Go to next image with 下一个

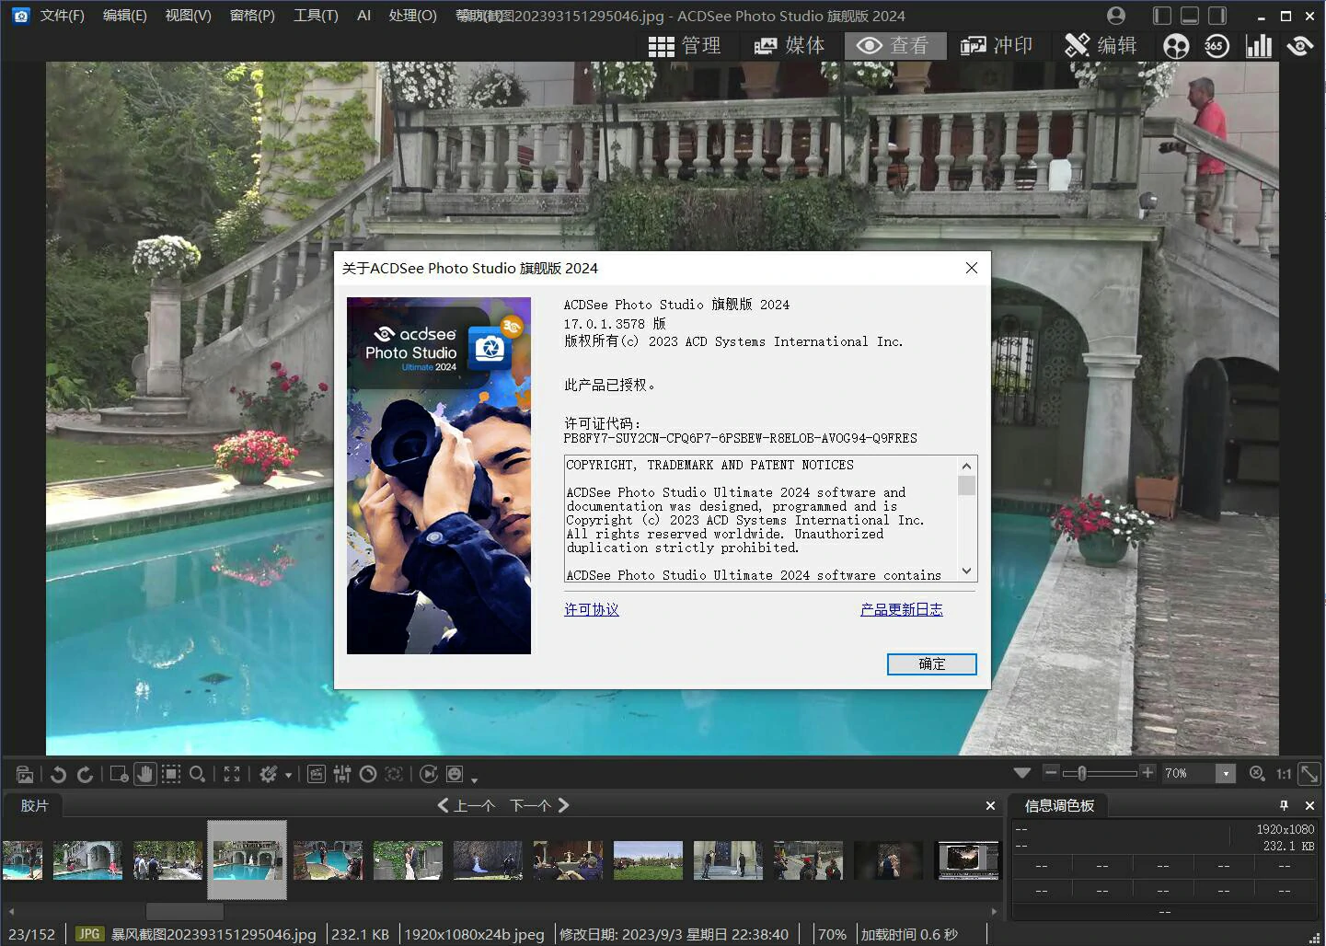tap(540, 805)
